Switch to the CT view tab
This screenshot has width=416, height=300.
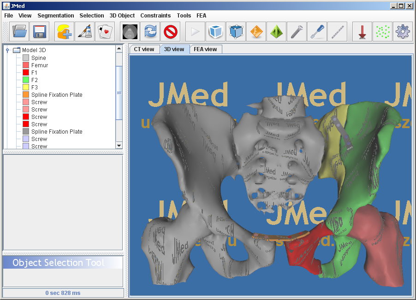point(144,49)
